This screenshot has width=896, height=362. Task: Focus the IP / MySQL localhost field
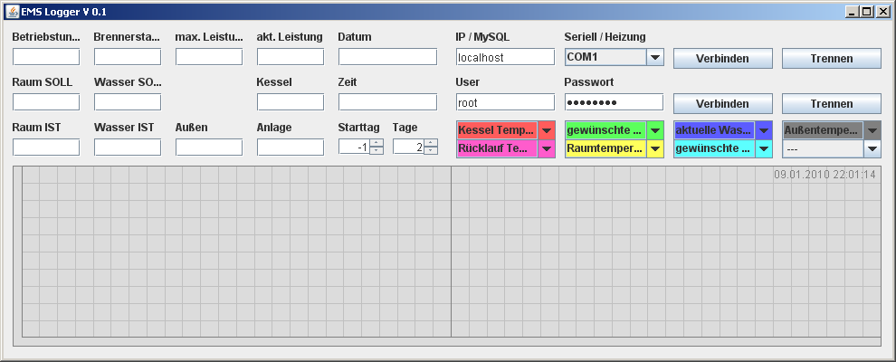pyautogui.click(x=505, y=57)
